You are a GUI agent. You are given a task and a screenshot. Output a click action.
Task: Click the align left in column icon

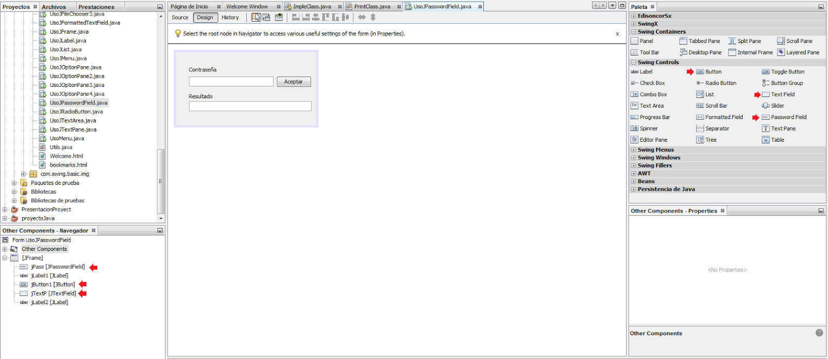296,17
